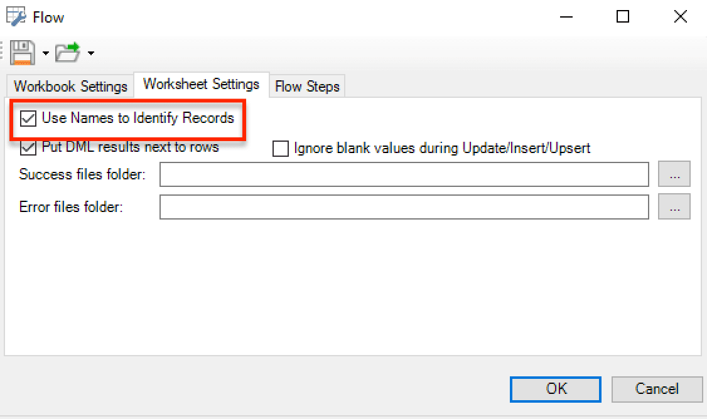707x419 pixels.
Task: Dismiss the dialog with the Cancel button
Action: click(x=657, y=390)
